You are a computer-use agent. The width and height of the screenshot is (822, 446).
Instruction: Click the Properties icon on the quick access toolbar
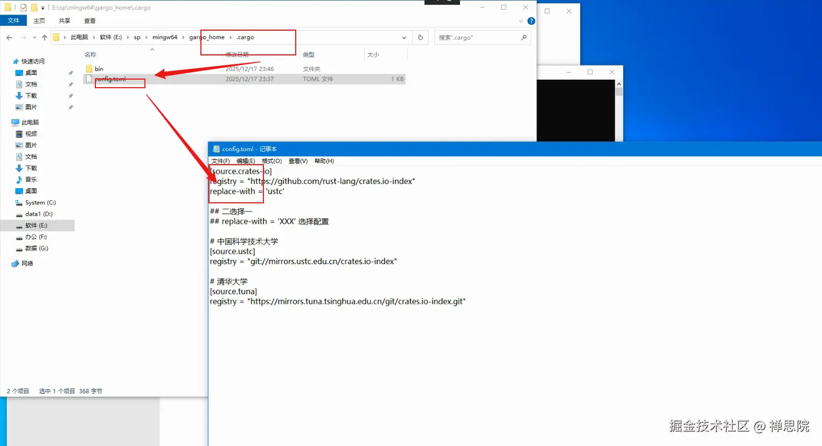[23, 8]
